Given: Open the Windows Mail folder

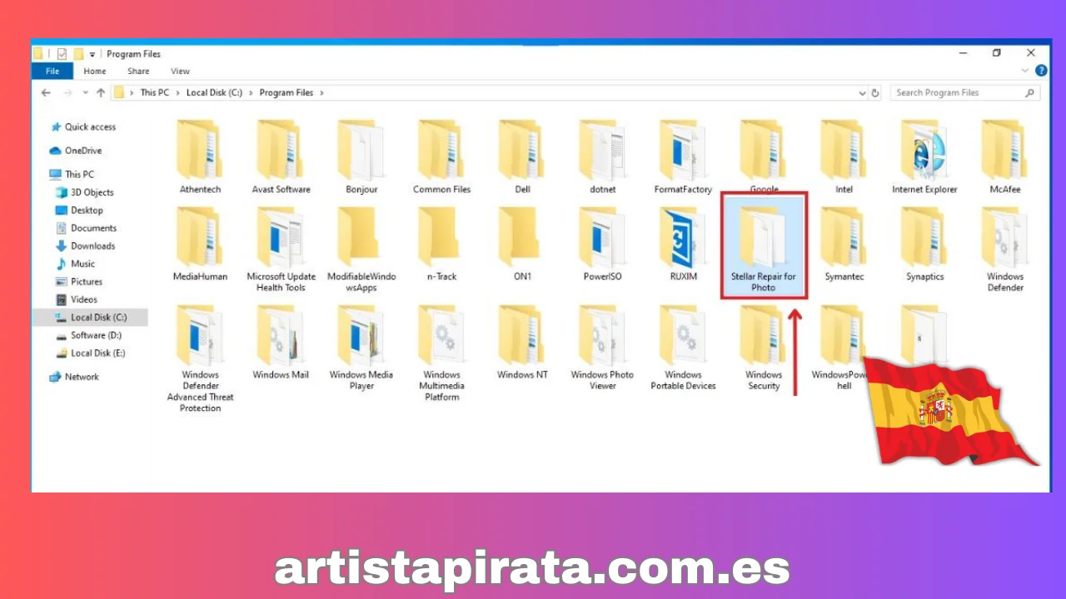Looking at the screenshot, I should pyautogui.click(x=281, y=343).
